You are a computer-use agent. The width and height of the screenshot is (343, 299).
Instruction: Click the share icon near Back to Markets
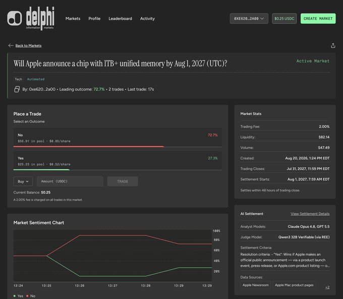coord(333,45)
